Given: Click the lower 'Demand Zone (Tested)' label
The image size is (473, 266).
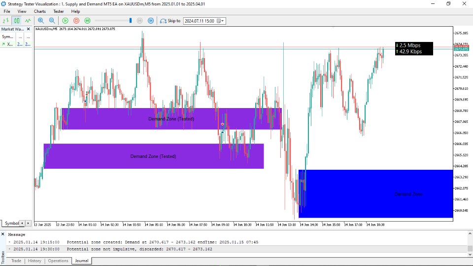Looking at the screenshot, I should tap(153, 156).
